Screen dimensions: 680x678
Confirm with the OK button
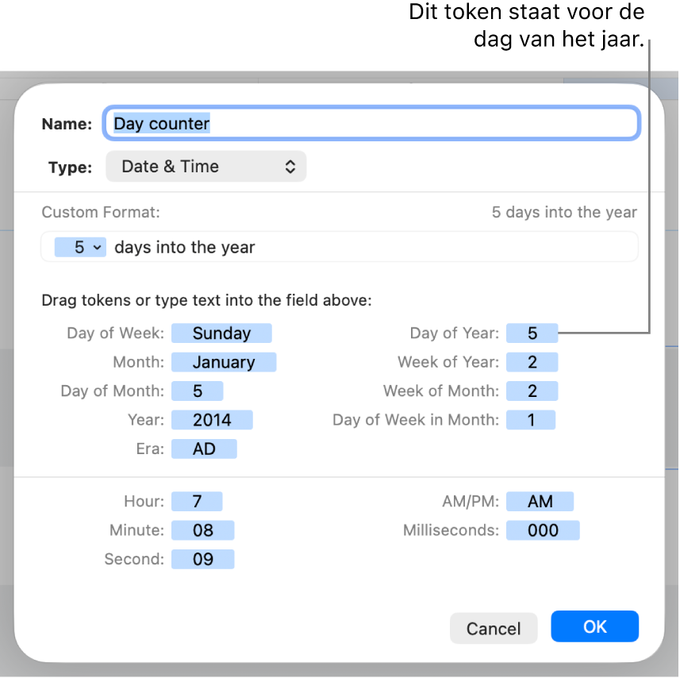594,626
